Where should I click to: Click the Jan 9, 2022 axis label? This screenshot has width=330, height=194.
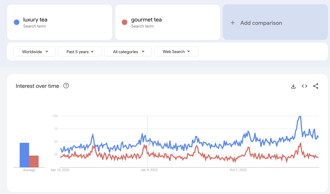pyautogui.click(x=149, y=170)
